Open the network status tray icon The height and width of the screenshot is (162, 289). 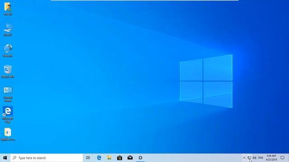(249, 158)
